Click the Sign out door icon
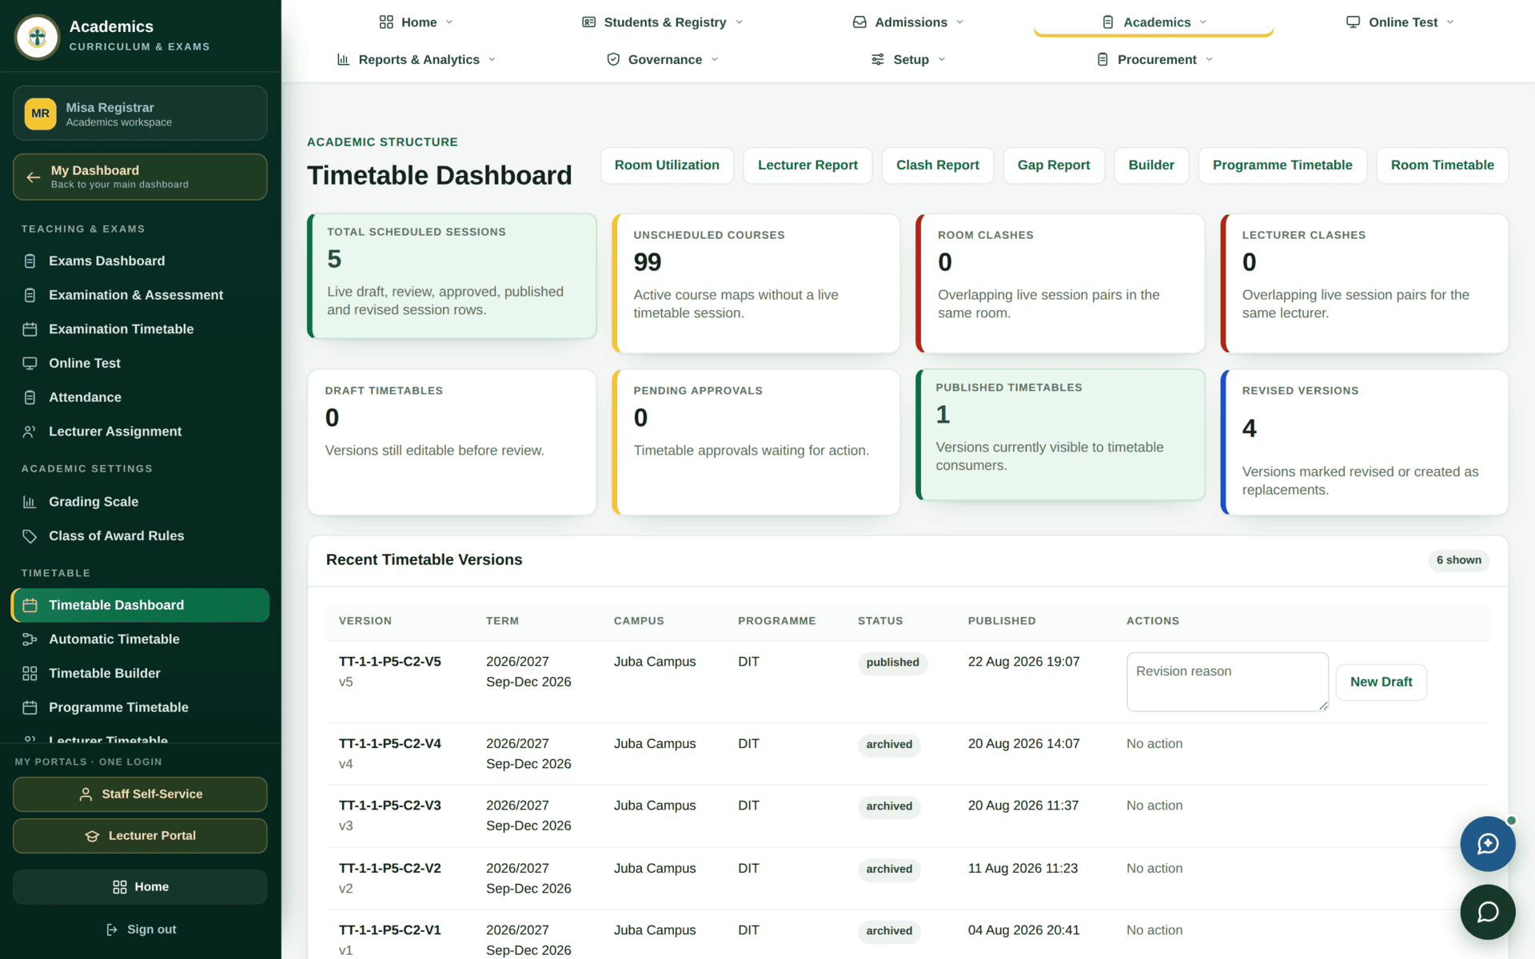Viewport: 1535px width, 959px height. (x=112, y=929)
